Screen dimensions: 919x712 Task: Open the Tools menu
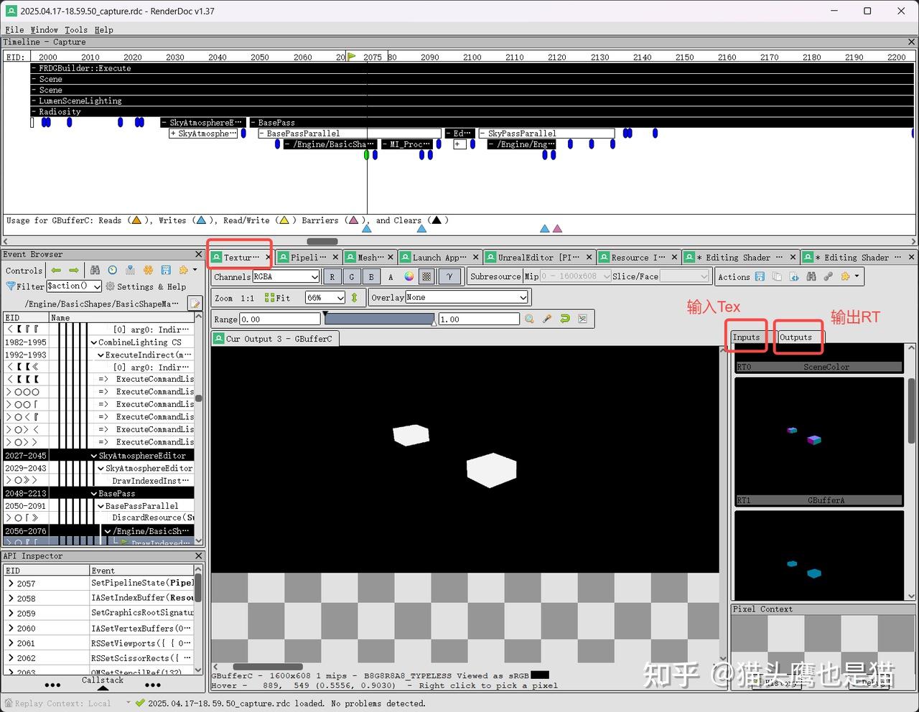pos(74,29)
